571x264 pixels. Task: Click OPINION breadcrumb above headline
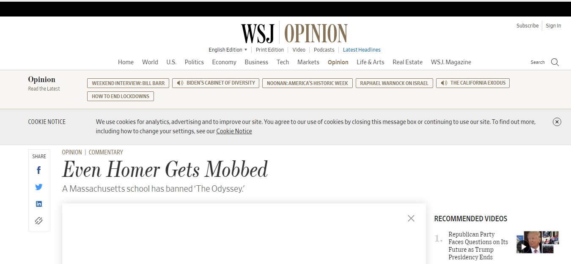(72, 152)
